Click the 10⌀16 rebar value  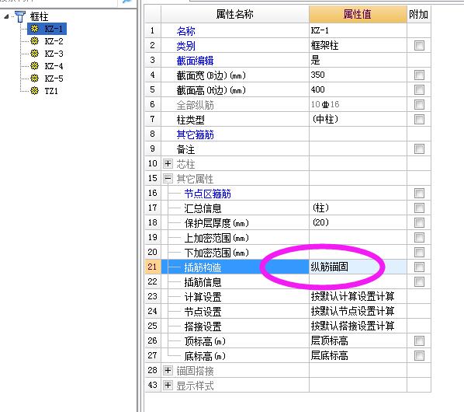325,104
